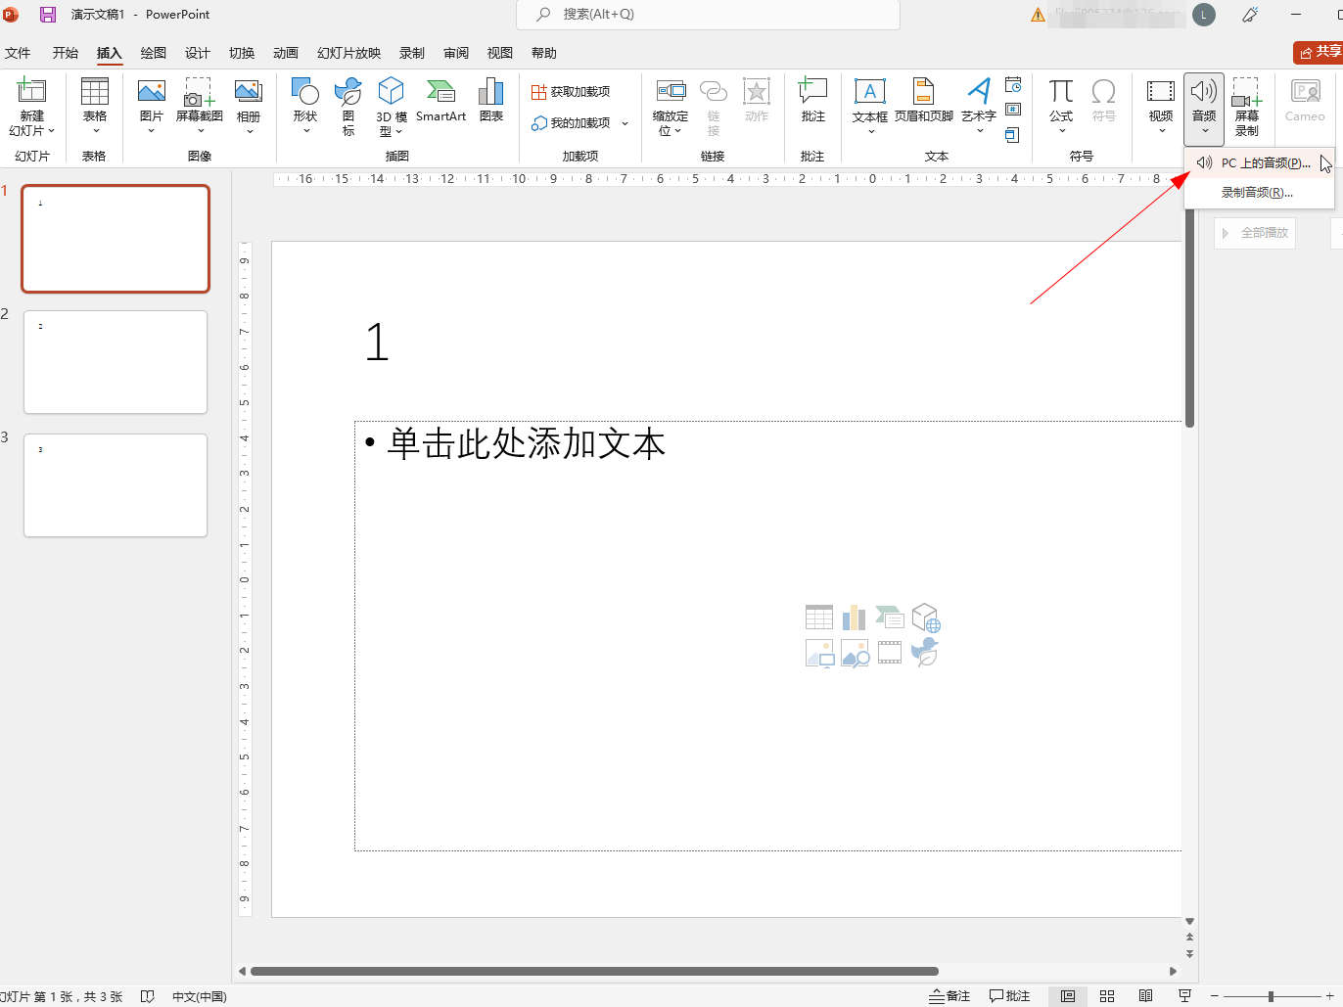This screenshot has width=1343, height=1007.
Task: Select slide 1 thumbnail
Action: click(x=116, y=239)
